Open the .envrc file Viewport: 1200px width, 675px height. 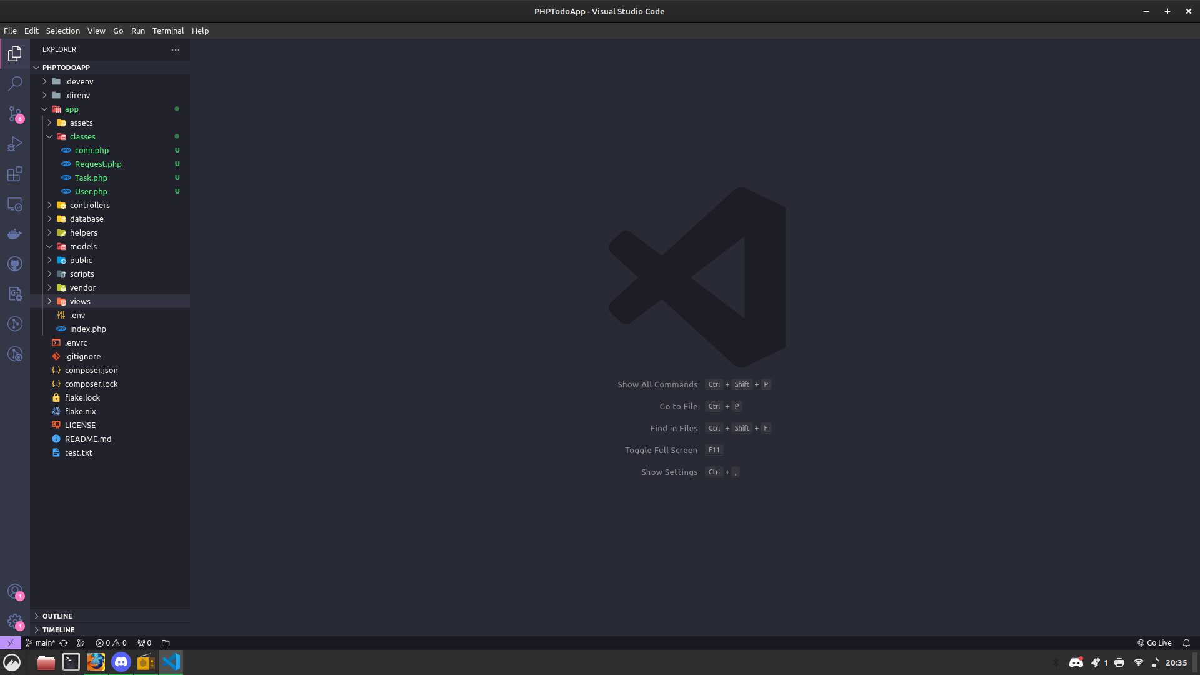pos(110,342)
